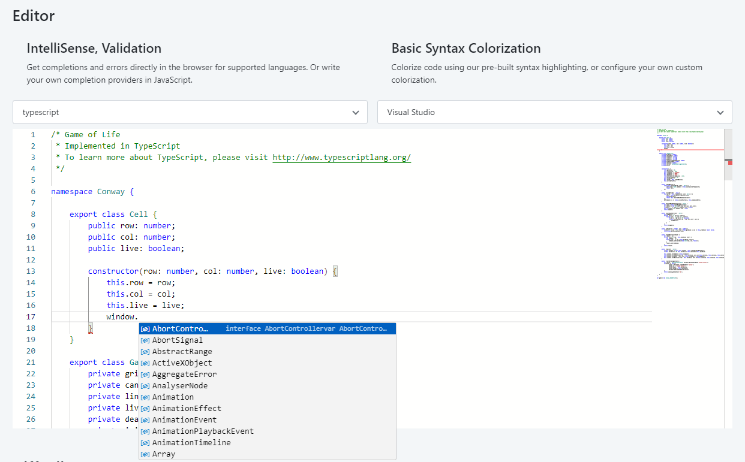The image size is (745, 462).
Task: Click line number 13 in the gutter
Action: pyautogui.click(x=31, y=271)
